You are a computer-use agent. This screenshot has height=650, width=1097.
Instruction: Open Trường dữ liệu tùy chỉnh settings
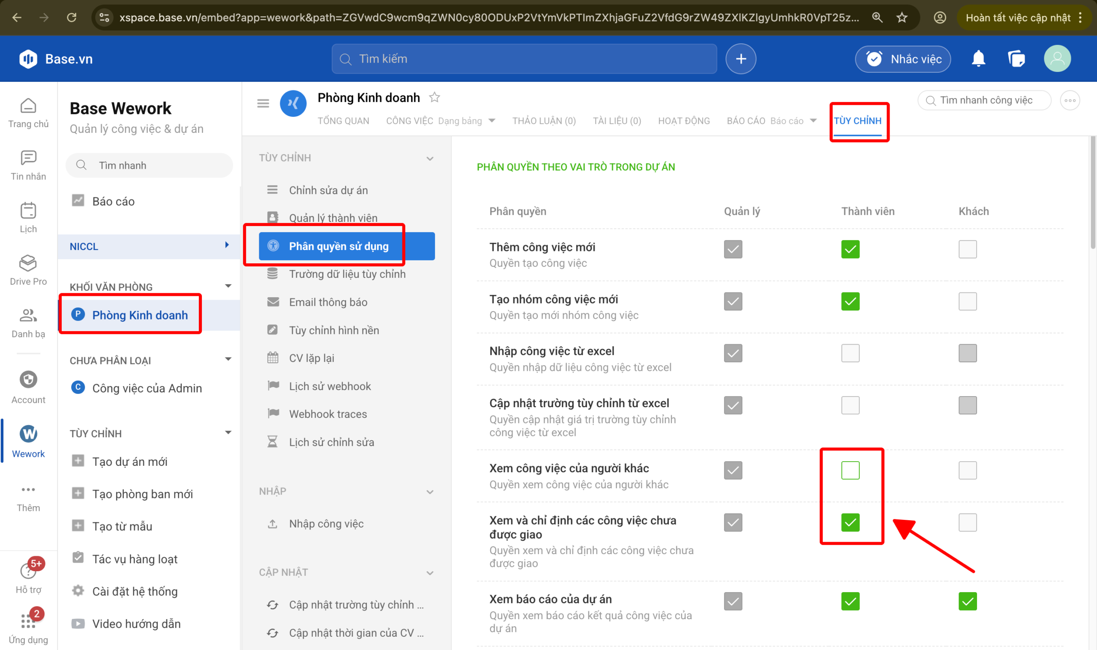click(x=347, y=274)
